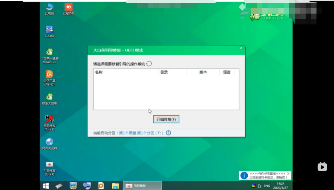
Task: Open the 密码修改 (Alt+E) shortcut
Action: pyautogui.click(x=50, y=123)
